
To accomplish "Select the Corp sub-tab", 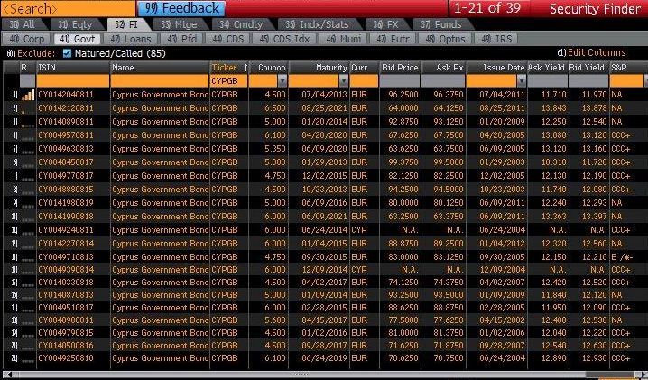I will (27, 39).
